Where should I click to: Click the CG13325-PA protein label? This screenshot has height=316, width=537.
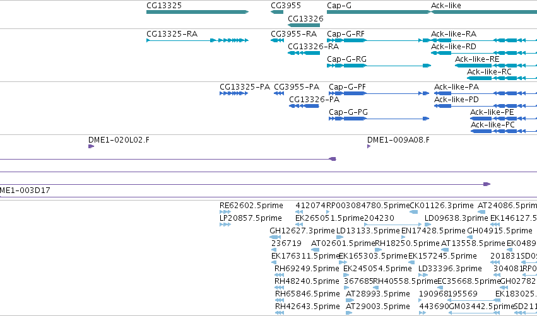tap(245, 87)
